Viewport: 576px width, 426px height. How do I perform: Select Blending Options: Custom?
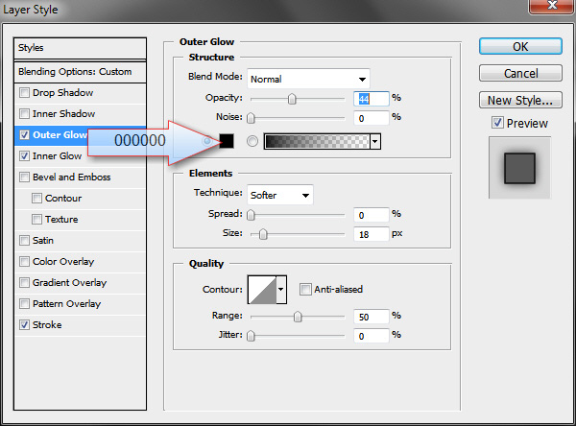(80, 72)
